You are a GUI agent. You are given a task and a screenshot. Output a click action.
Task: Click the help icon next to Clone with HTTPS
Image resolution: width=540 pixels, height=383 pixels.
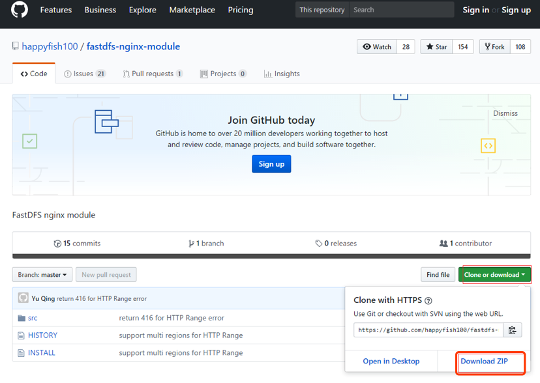pyautogui.click(x=428, y=301)
